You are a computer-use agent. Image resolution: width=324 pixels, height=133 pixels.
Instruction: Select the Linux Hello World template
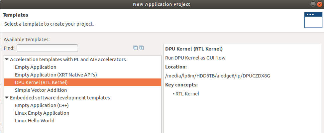pos(35,121)
